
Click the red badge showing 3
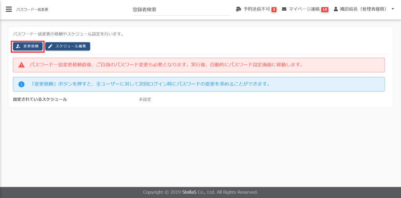(274, 9)
